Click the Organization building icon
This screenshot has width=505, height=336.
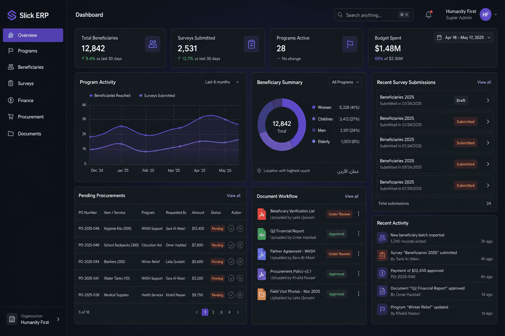pos(12,319)
